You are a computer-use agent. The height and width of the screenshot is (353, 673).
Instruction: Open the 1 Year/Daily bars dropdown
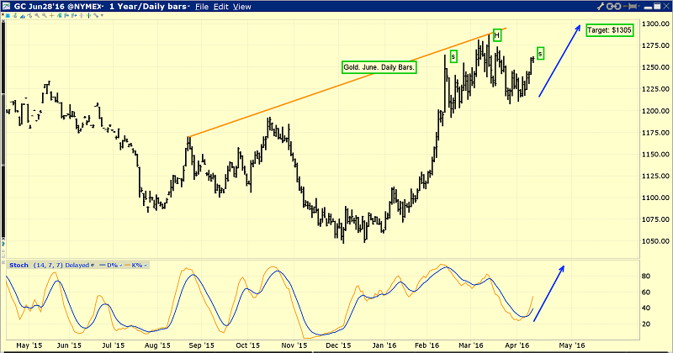point(150,7)
